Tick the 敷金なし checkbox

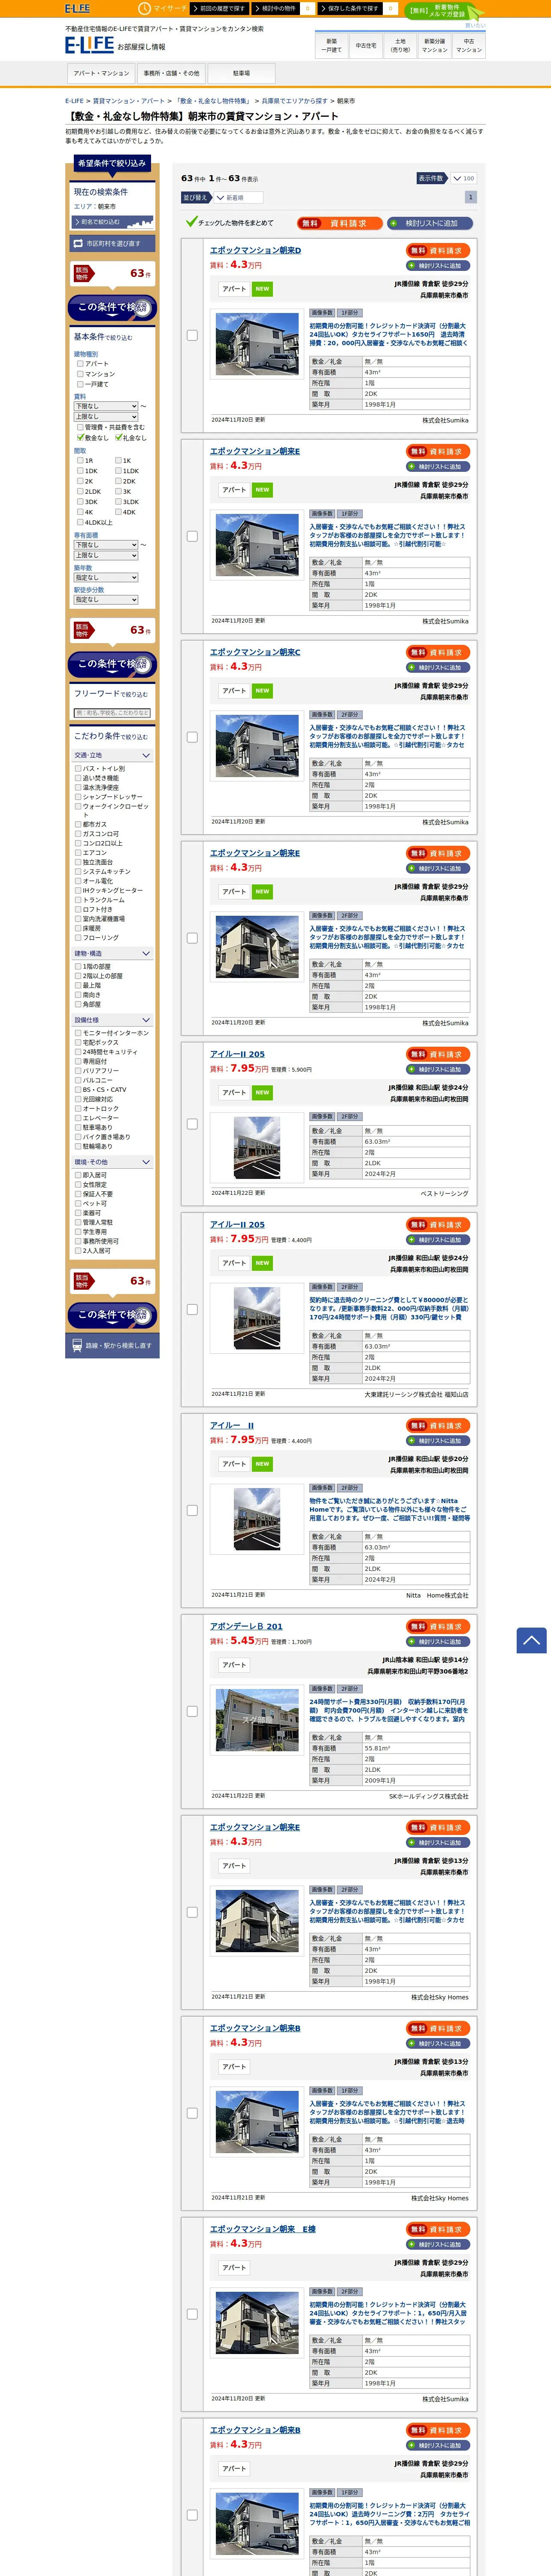coord(81,437)
